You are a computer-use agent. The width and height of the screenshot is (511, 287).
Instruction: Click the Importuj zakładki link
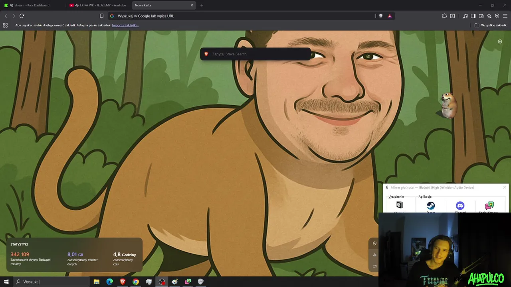pos(125,25)
